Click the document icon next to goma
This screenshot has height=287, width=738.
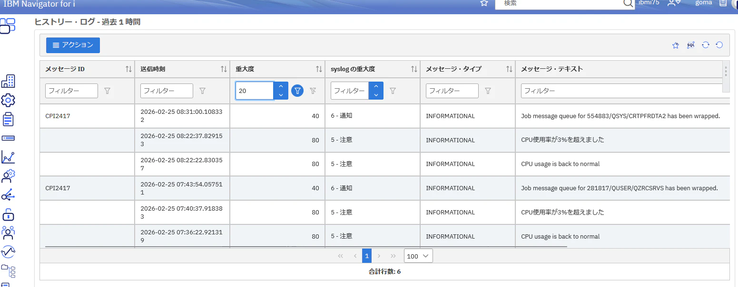(x=723, y=3)
